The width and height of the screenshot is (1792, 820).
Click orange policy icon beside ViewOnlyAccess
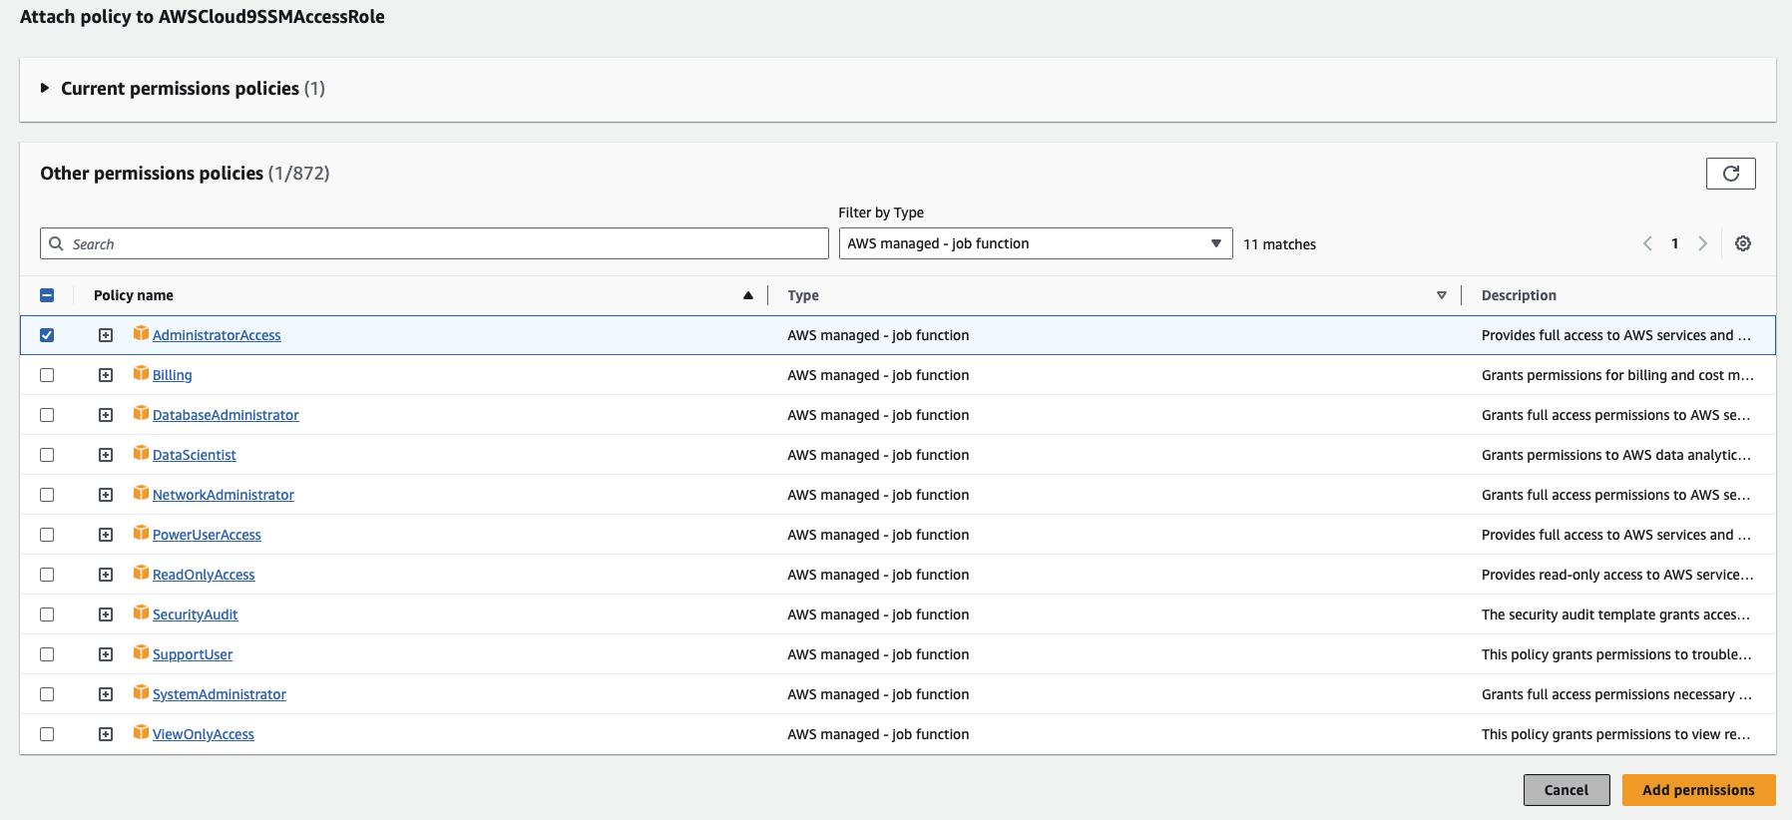141,732
